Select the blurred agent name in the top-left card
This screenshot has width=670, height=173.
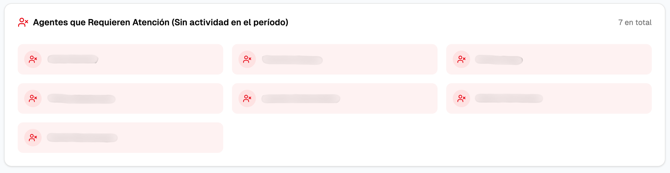(x=73, y=59)
